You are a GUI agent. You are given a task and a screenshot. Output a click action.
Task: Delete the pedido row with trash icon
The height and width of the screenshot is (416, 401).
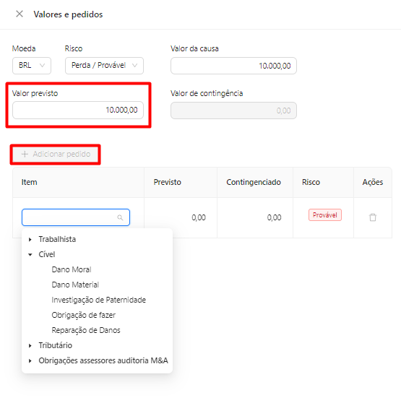(373, 217)
